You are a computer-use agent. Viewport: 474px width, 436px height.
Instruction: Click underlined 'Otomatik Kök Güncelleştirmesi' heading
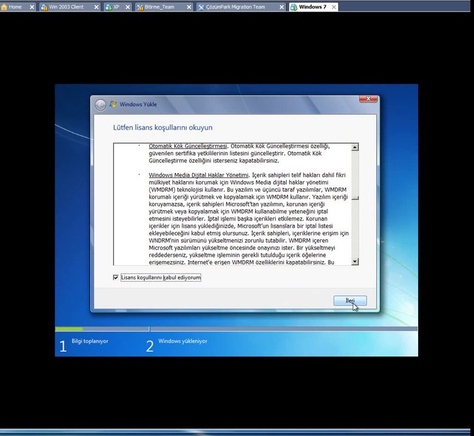point(188,146)
